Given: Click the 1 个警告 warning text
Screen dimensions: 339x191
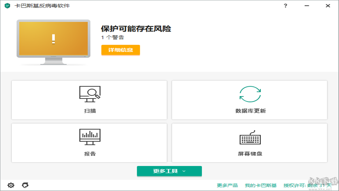Looking at the screenshot, I should [113, 37].
